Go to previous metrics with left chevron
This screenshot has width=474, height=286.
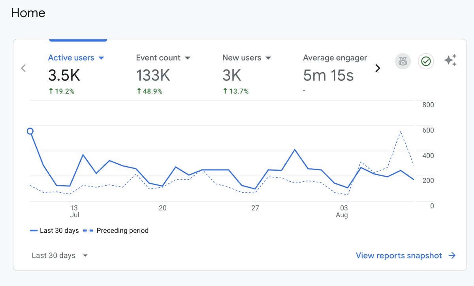[23, 68]
